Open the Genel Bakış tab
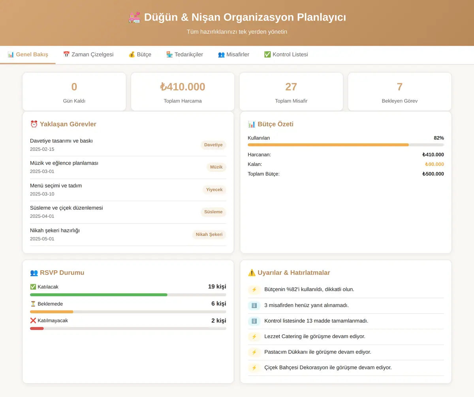 coord(28,55)
